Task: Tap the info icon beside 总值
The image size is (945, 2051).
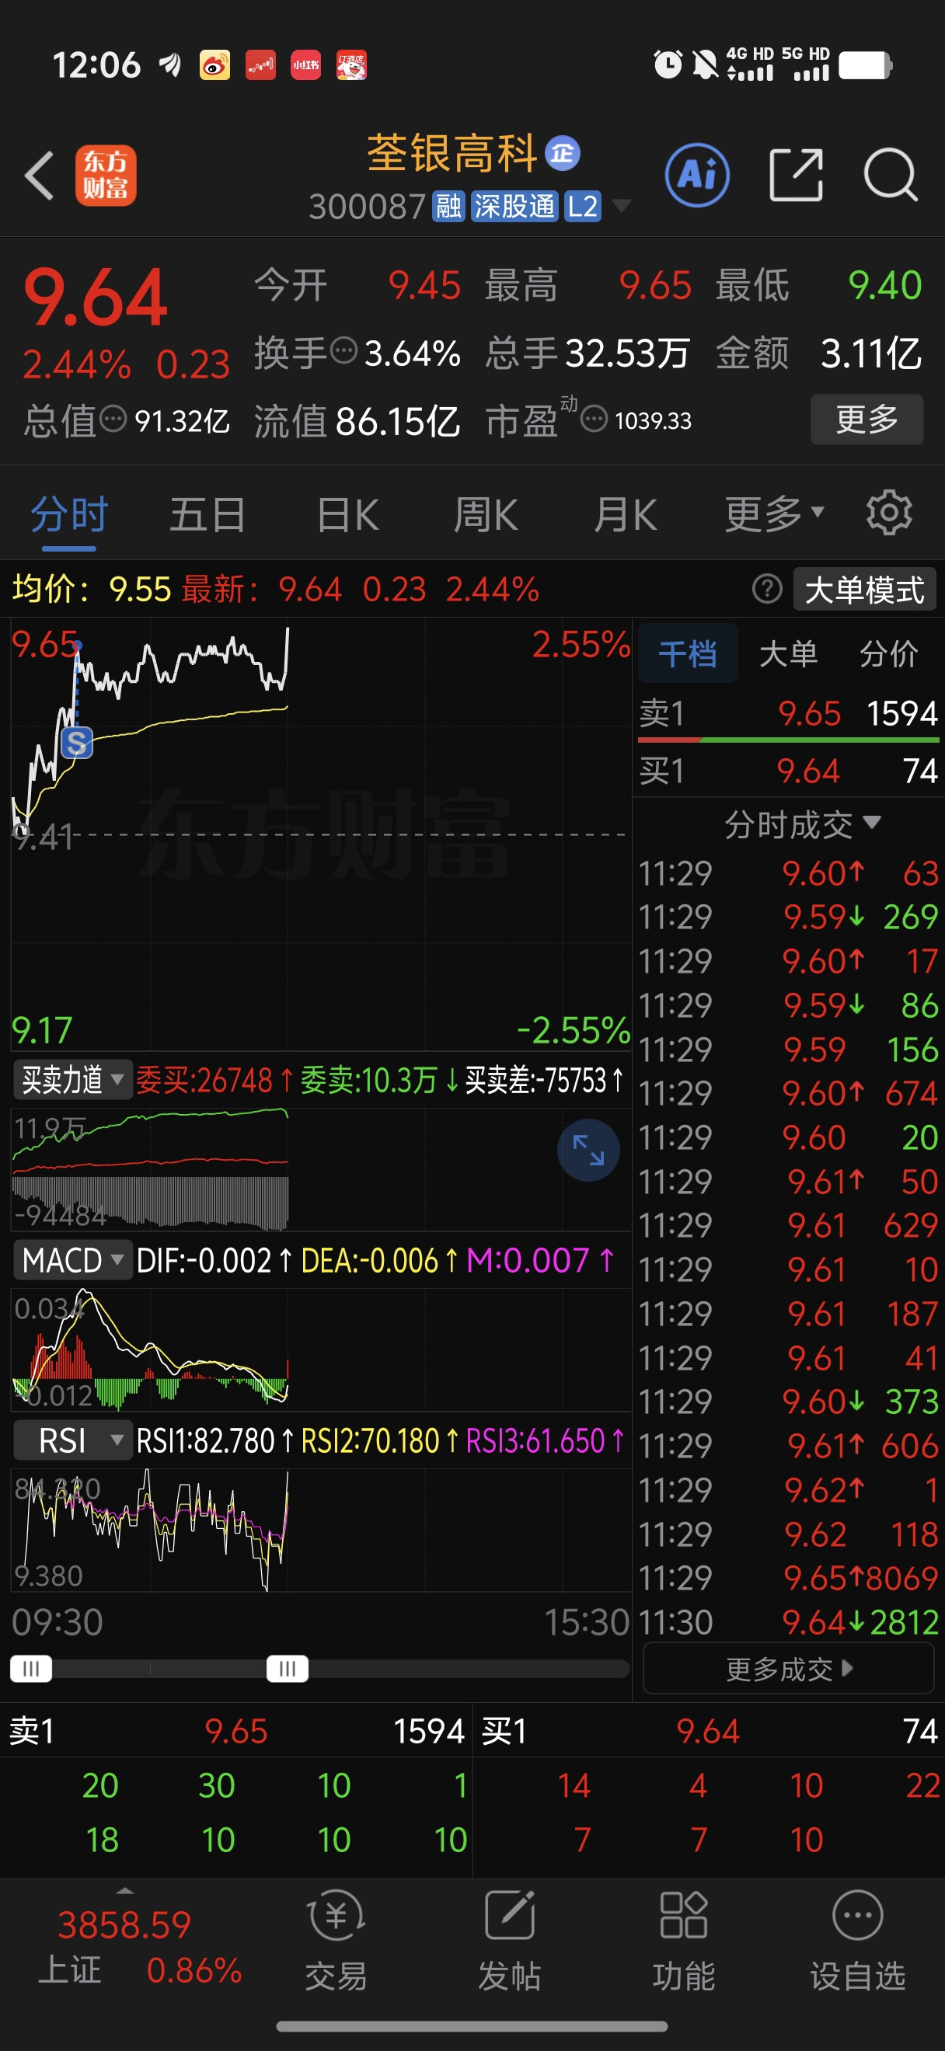Action: tap(113, 418)
